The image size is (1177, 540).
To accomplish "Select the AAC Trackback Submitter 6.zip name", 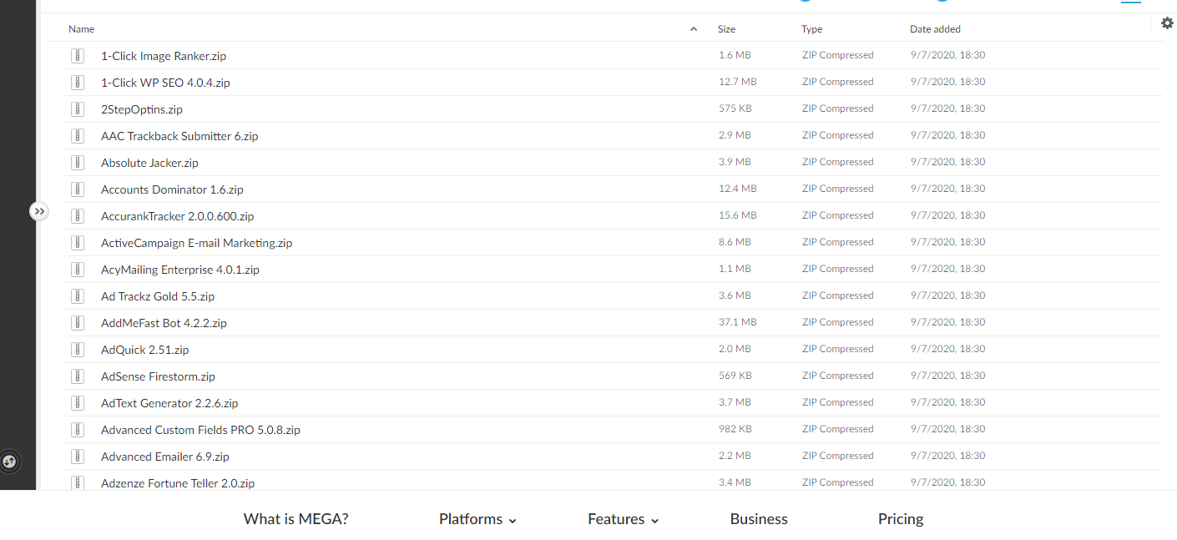I will [x=179, y=136].
